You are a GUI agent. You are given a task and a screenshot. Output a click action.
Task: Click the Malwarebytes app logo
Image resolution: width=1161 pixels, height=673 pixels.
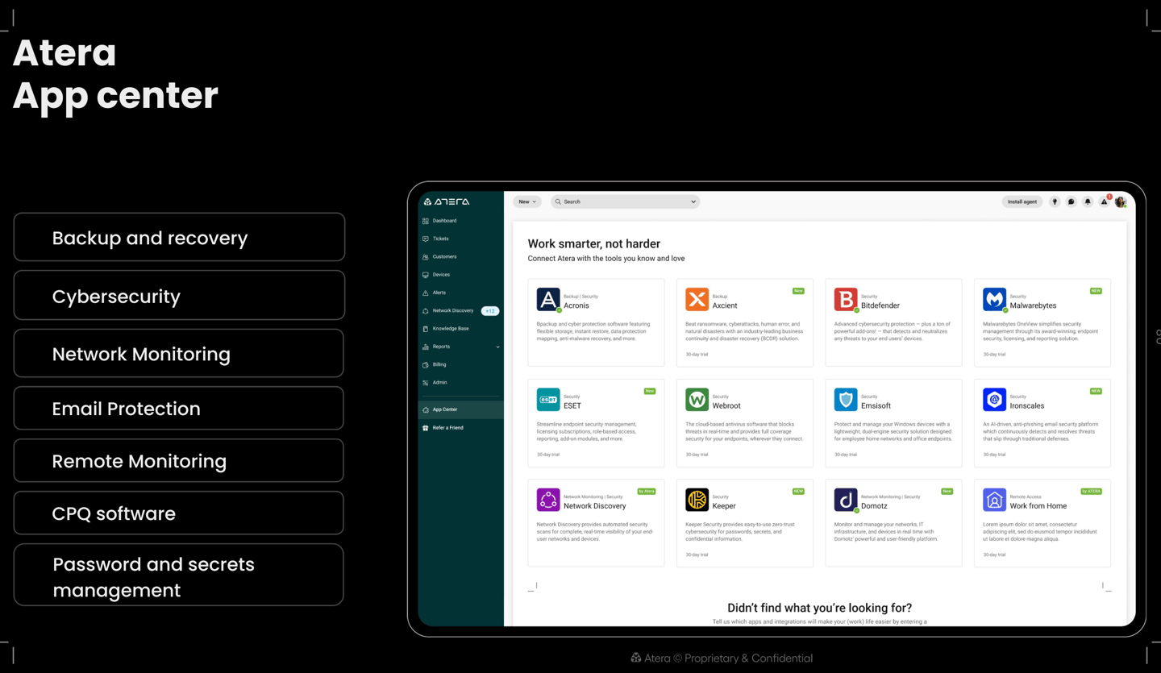994,300
